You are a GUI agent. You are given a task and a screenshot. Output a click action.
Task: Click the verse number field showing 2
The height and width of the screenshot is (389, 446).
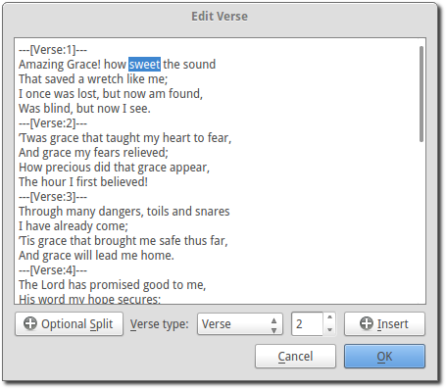pos(308,324)
